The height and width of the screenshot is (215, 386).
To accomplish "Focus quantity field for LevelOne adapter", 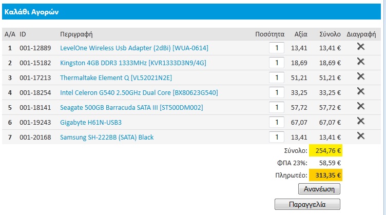I will [277, 48].
